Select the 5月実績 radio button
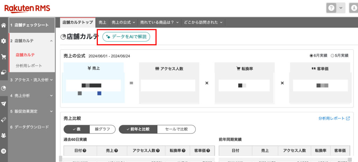 click(332, 56)
